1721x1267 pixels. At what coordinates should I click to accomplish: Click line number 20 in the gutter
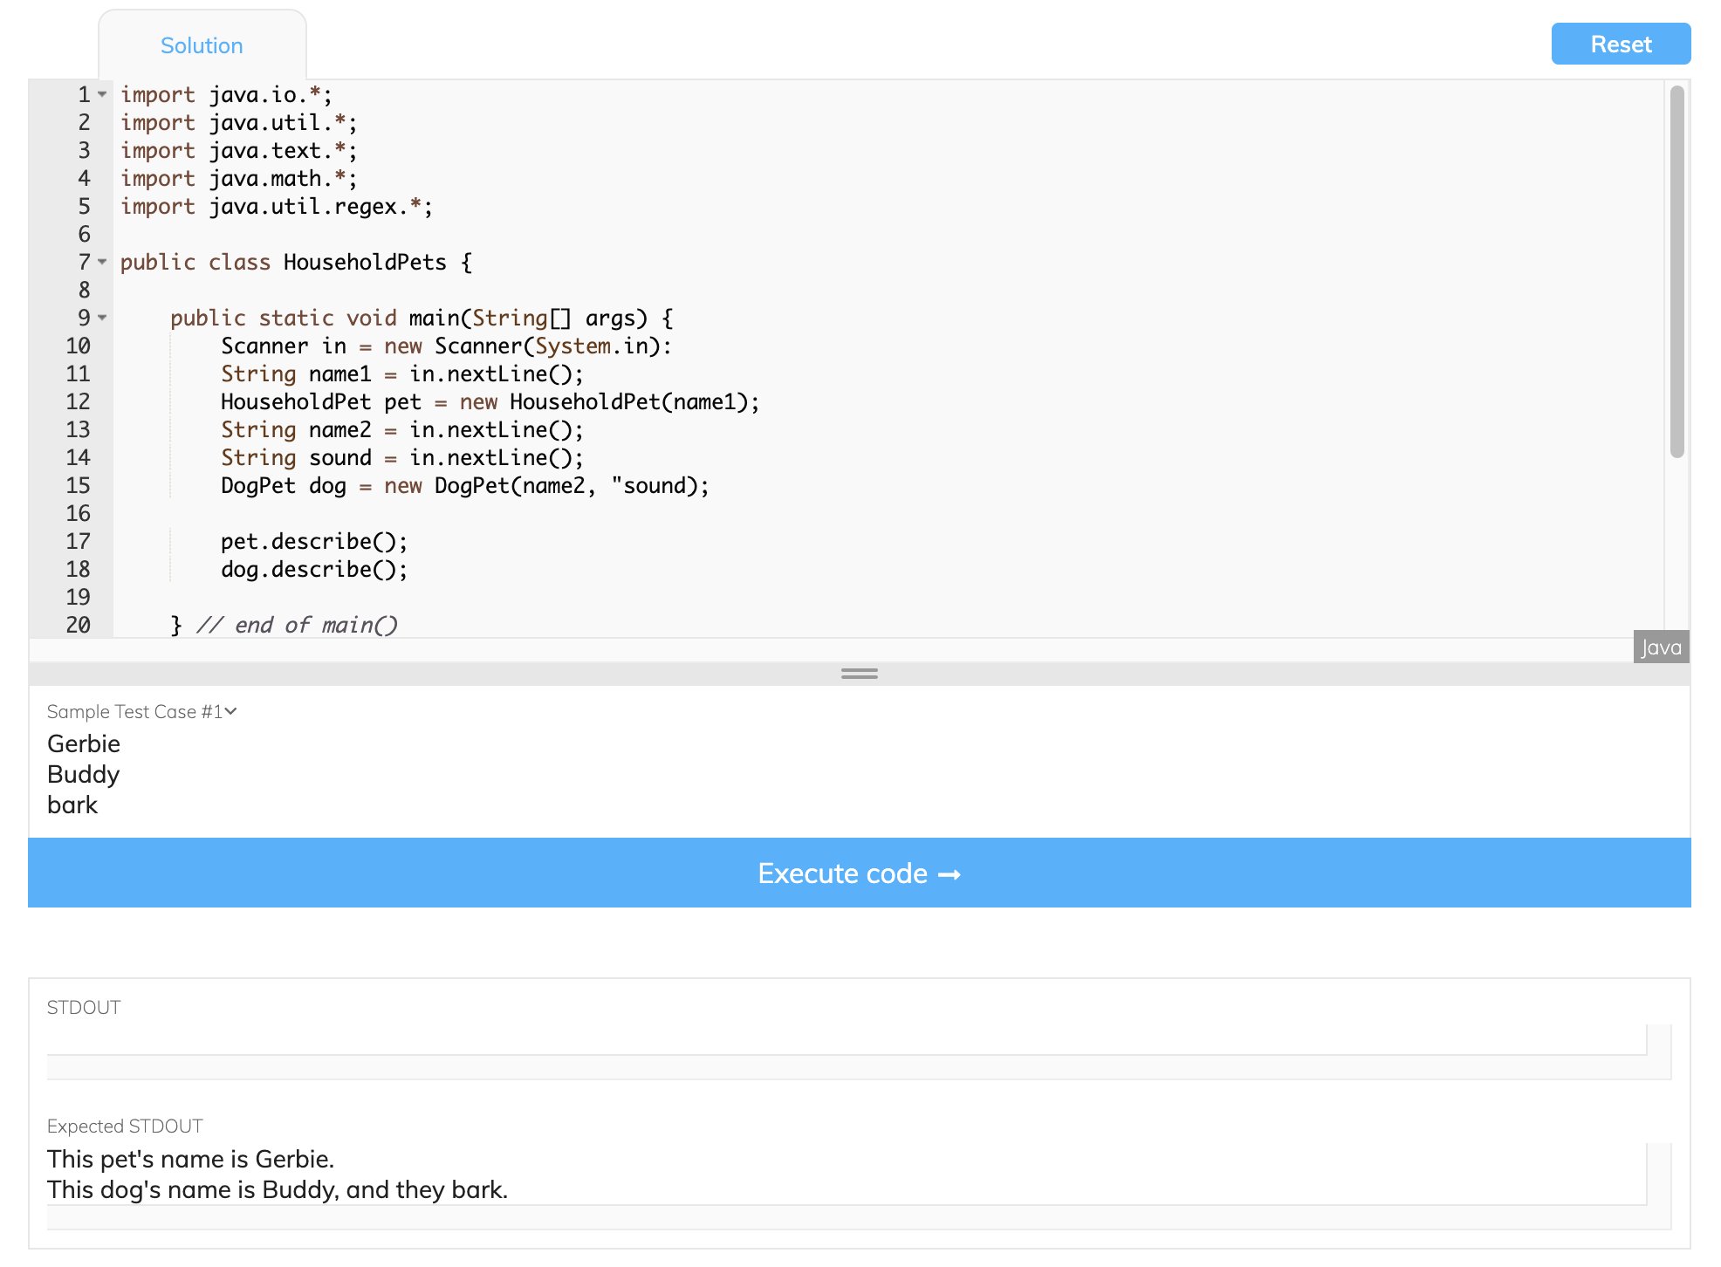point(79,626)
